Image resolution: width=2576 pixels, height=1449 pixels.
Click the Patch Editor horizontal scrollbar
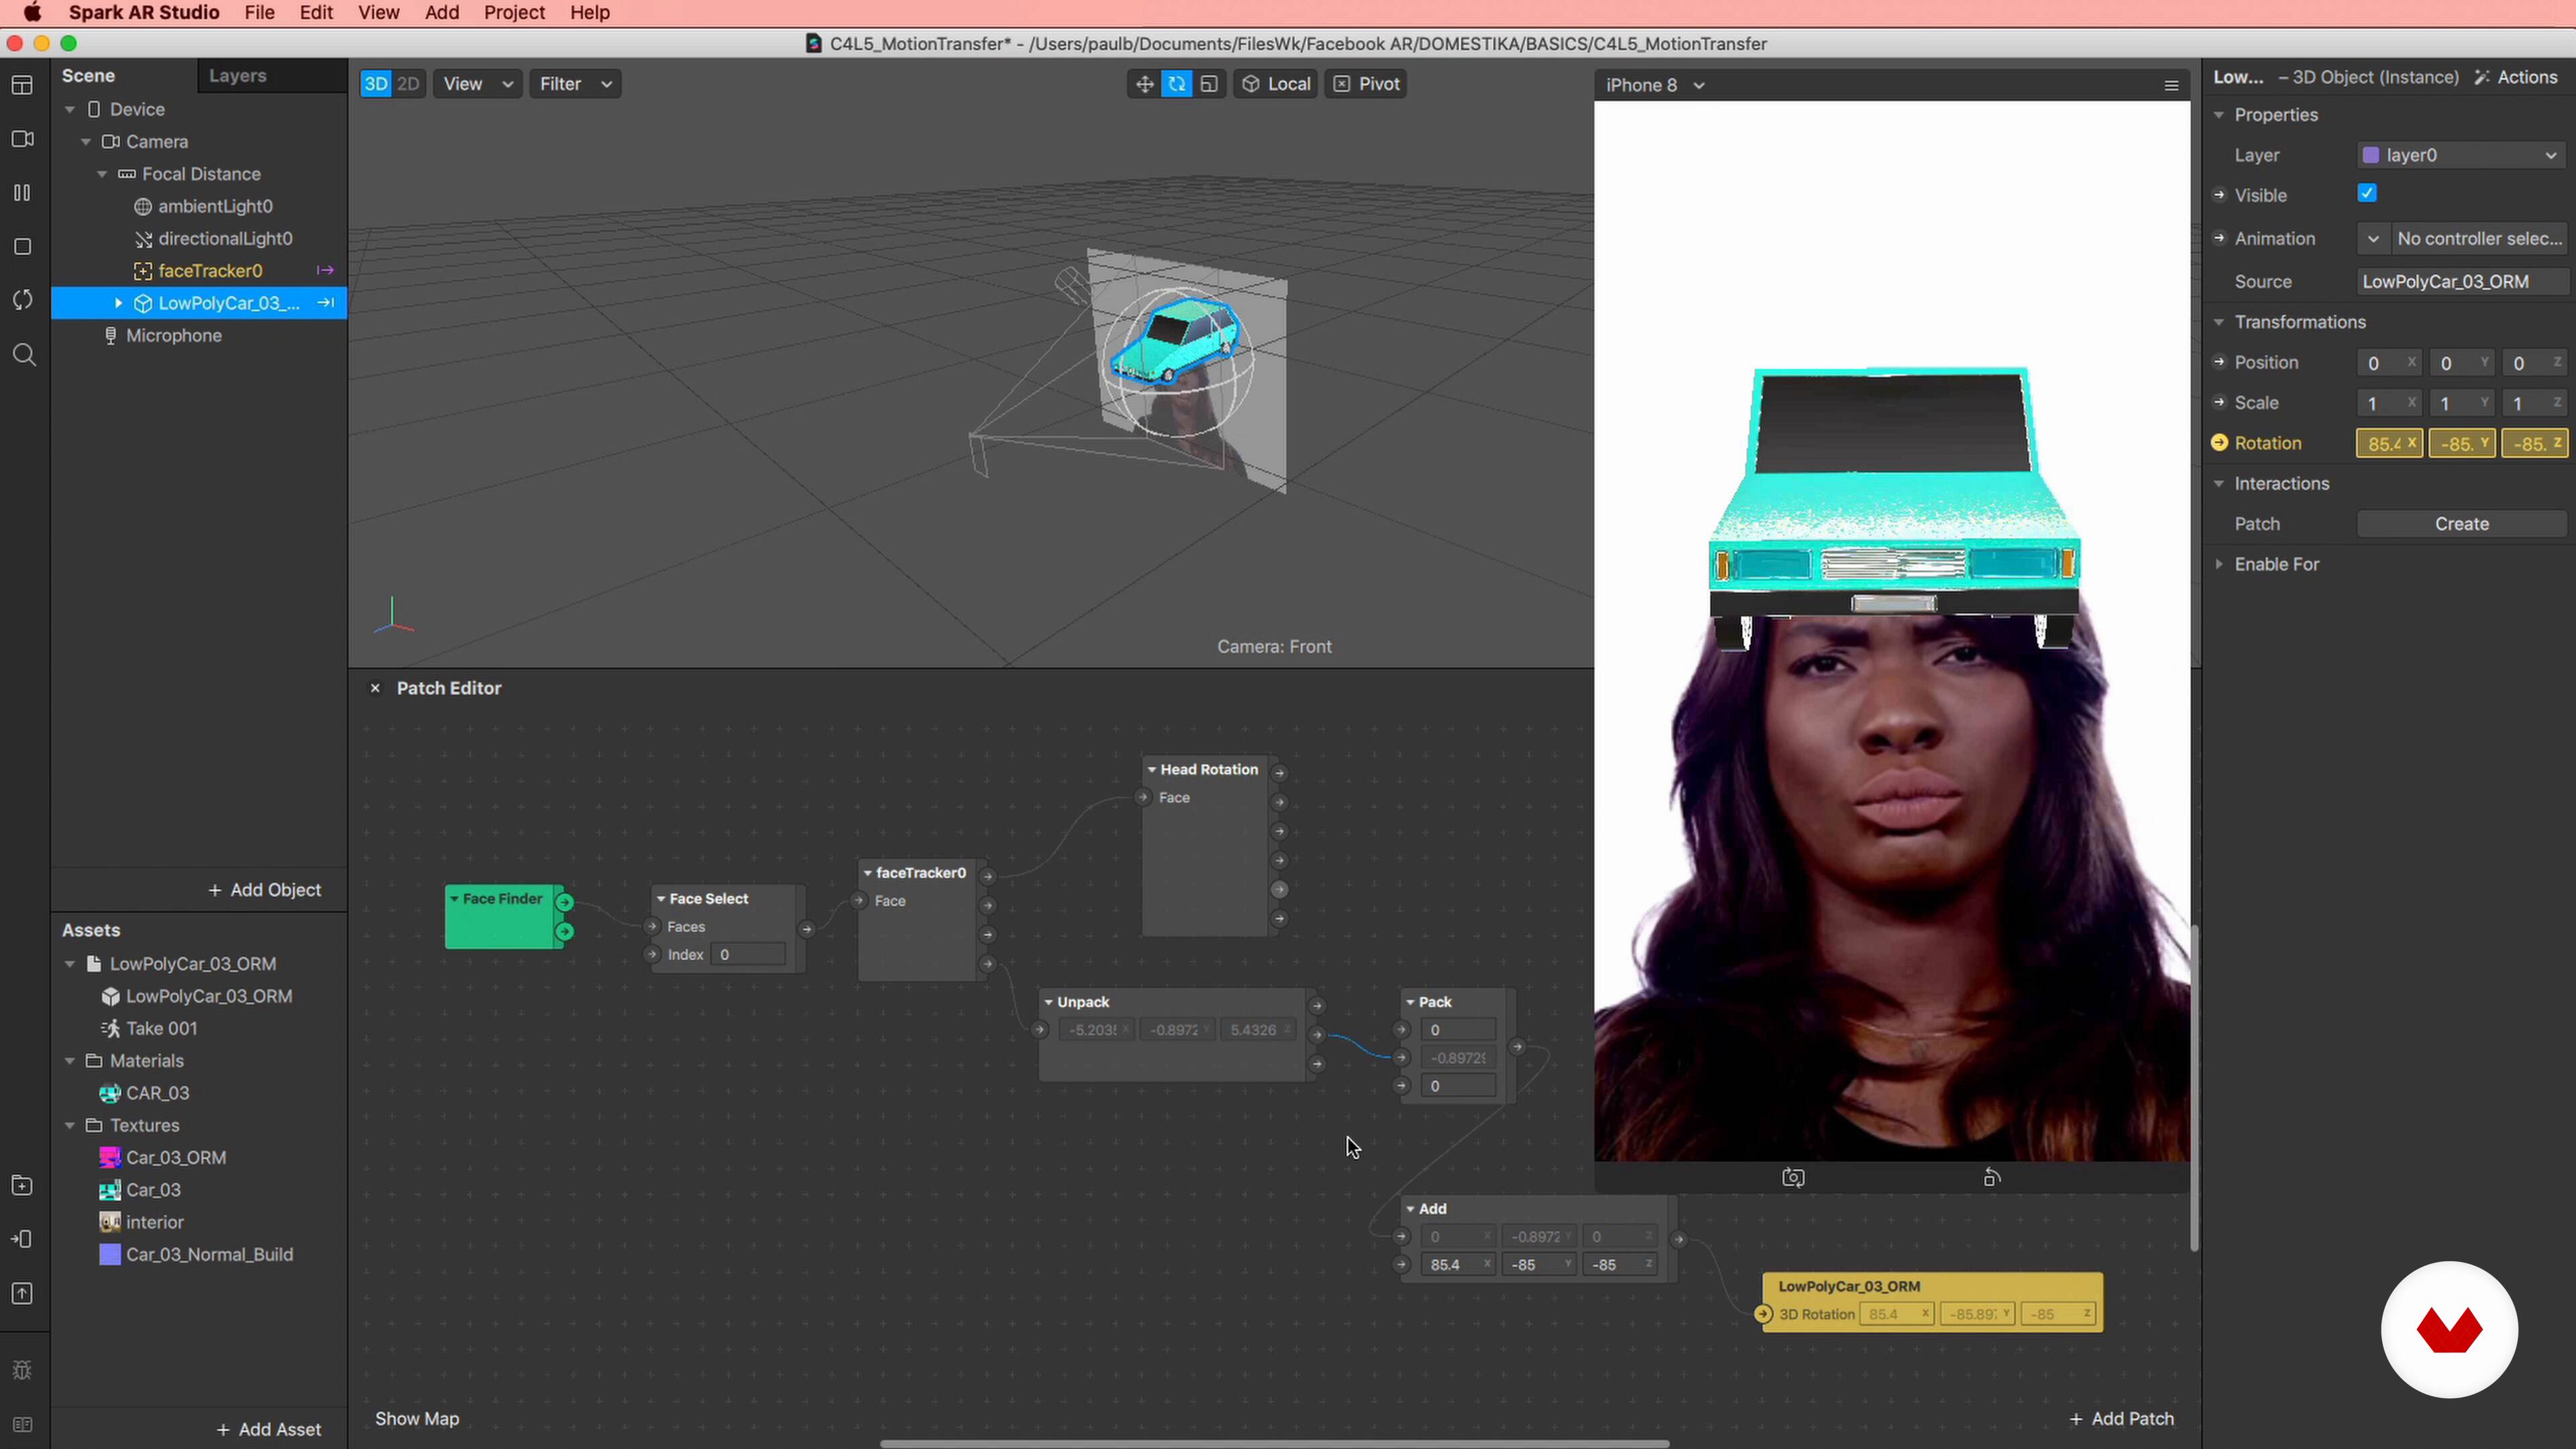pos(1274,1444)
